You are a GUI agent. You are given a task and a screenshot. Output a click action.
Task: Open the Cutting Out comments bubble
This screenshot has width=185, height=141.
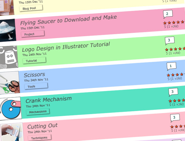pos(175,118)
